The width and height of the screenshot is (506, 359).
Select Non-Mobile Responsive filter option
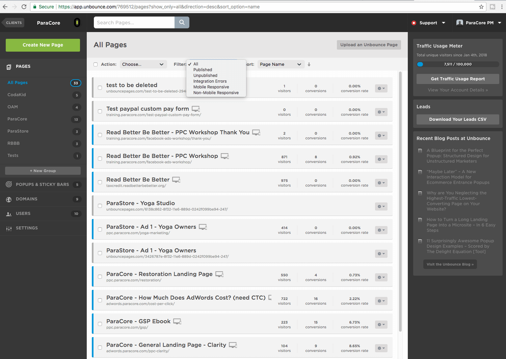pos(216,93)
